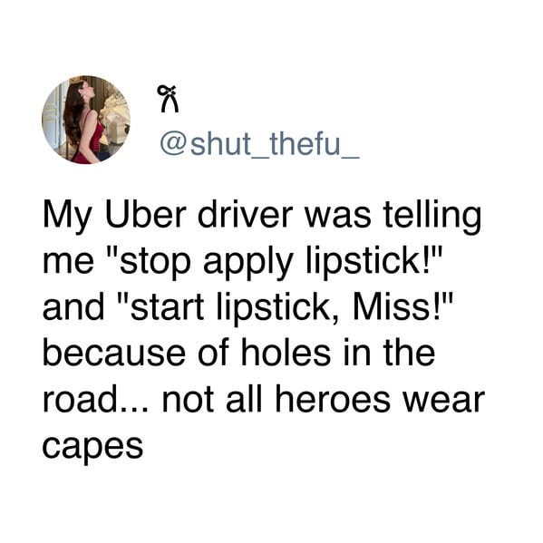Open the @shut_thefu_ handle link
Viewport: 543px width, 543px height.
coord(259,145)
